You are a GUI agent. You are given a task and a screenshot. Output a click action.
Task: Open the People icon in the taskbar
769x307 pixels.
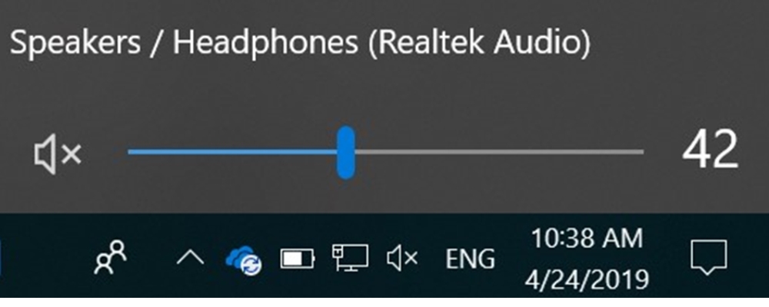tap(109, 258)
